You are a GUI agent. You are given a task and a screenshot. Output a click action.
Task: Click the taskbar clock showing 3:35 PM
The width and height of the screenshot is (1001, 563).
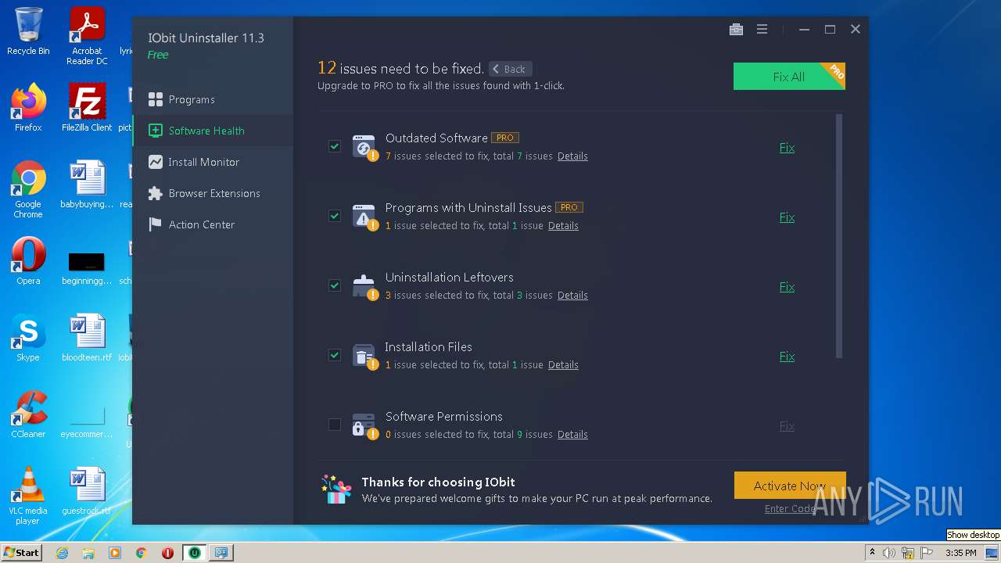(x=960, y=553)
